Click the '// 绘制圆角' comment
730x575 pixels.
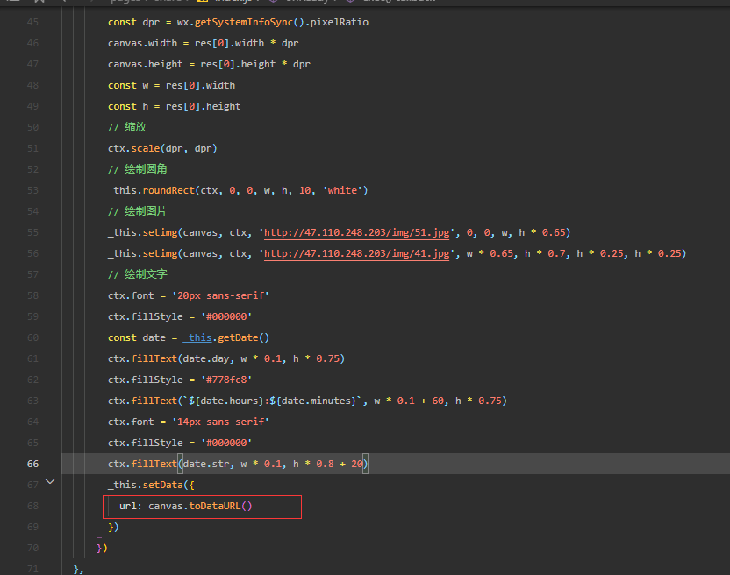(138, 169)
